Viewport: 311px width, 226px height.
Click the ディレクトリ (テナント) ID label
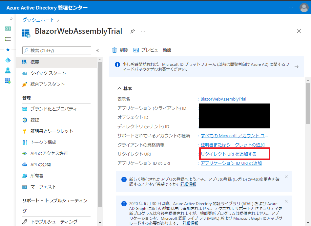coord(143,126)
